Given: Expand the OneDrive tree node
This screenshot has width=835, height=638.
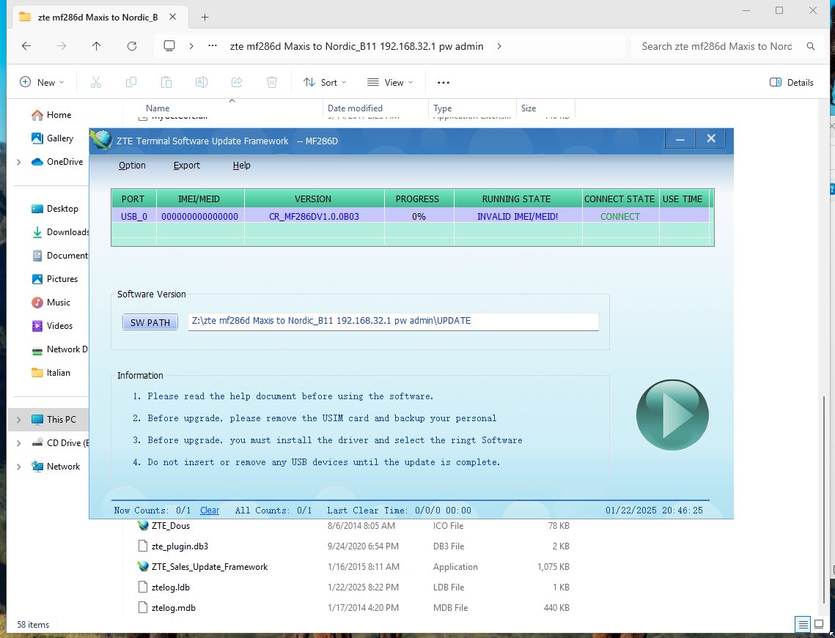Looking at the screenshot, I should click(x=19, y=162).
